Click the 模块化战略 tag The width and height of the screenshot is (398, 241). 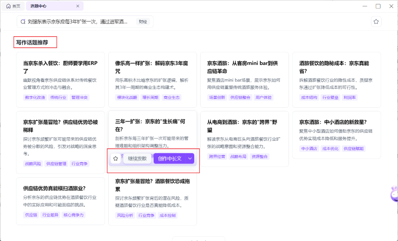(x=127, y=97)
